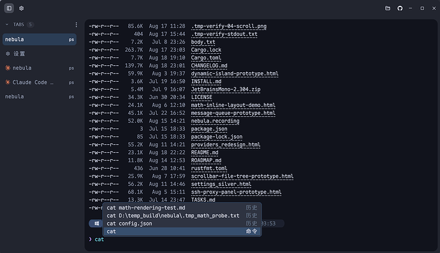This screenshot has height=253, width=440.
Task: Open the GitHub icon link
Action: tap(400, 8)
